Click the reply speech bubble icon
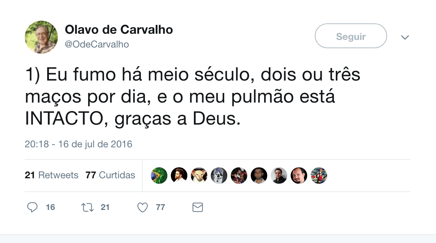The width and height of the screenshot is (436, 243). coord(32,207)
